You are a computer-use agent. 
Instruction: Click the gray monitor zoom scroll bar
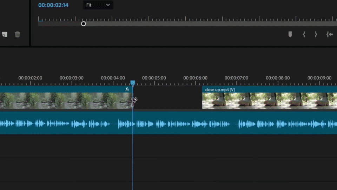[x=211, y=24]
